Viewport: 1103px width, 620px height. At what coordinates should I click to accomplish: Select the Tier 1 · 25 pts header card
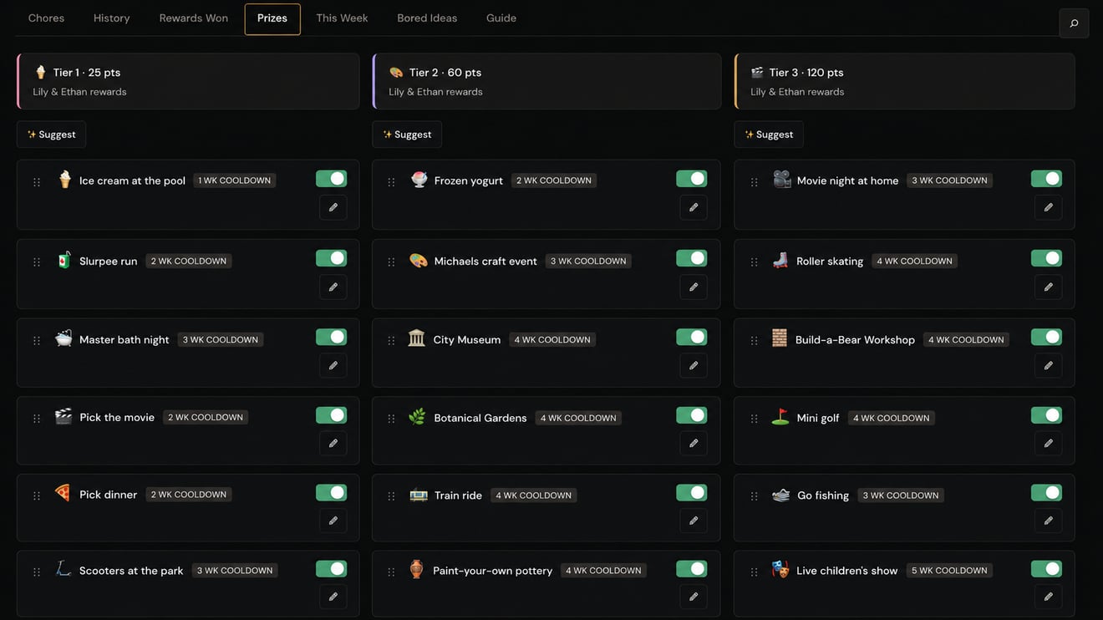point(188,81)
